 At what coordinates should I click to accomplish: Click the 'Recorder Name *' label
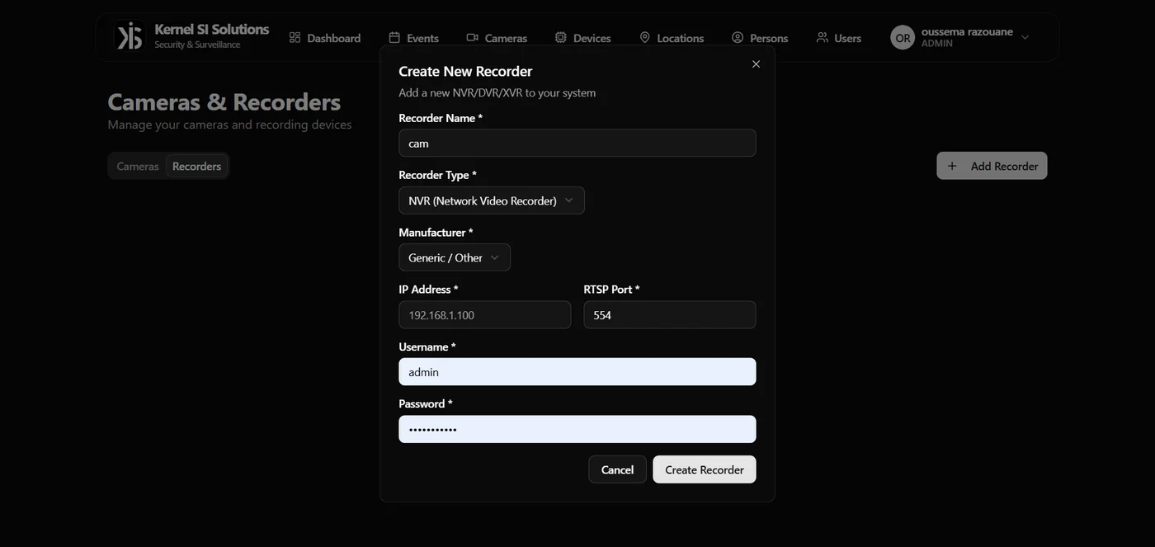point(441,118)
